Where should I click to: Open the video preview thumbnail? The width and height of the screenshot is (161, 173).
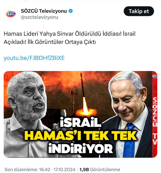[80, 114]
